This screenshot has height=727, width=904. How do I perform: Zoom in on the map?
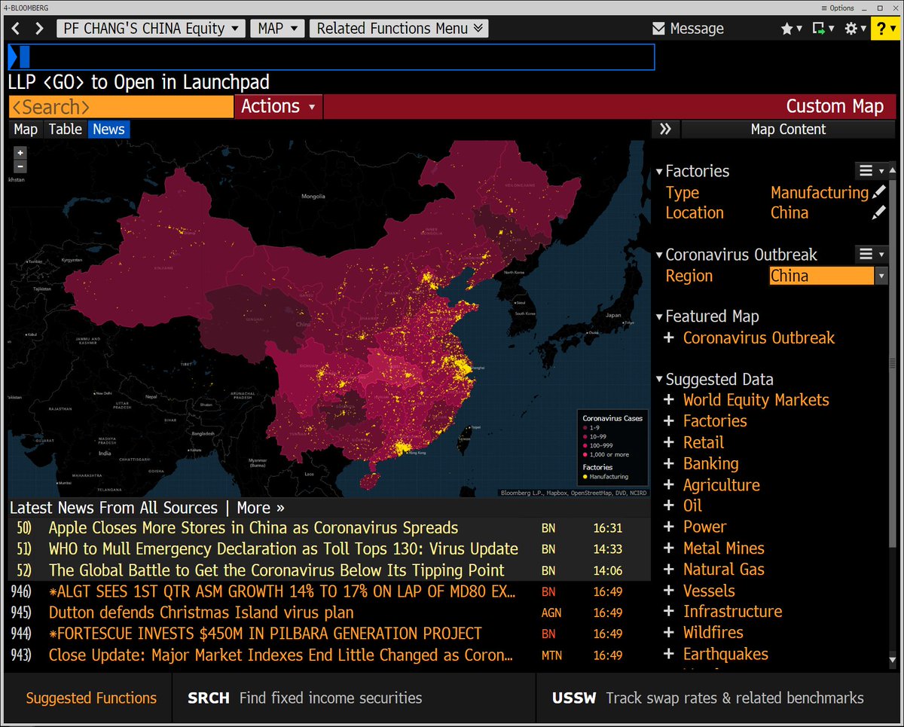(20, 152)
